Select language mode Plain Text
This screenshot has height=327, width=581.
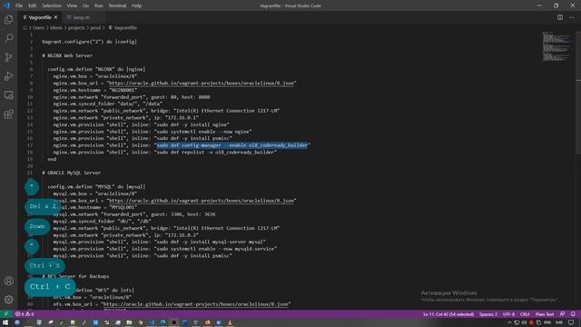pyautogui.click(x=545, y=314)
